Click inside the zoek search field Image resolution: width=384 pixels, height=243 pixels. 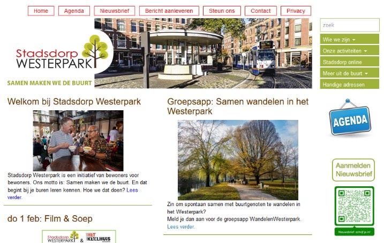point(350,25)
